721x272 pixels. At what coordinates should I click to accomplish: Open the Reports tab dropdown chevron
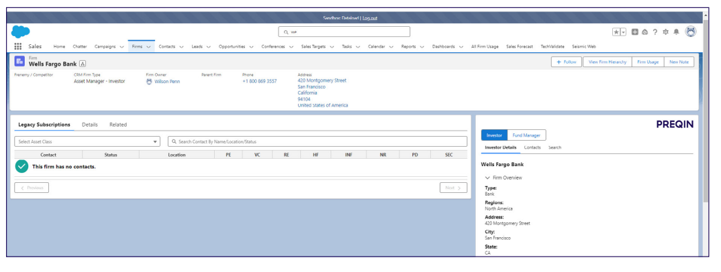coord(422,47)
